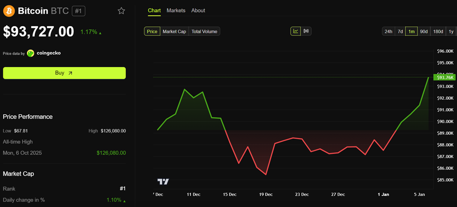The height and width of the screenshot is (207, 457).
Task: Toggle chart to Total Volume data
Action: coord(204,31)
